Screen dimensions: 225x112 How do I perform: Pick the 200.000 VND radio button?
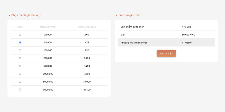20,58
